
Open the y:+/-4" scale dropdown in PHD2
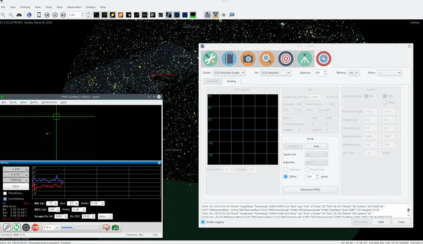pyautogui.click(x=16, y=175)
